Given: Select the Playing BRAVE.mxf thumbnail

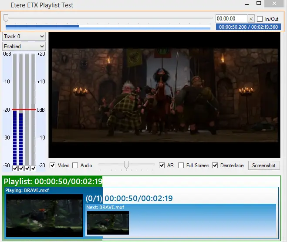Looking at the screenshot, I should [x=44, y=215].
